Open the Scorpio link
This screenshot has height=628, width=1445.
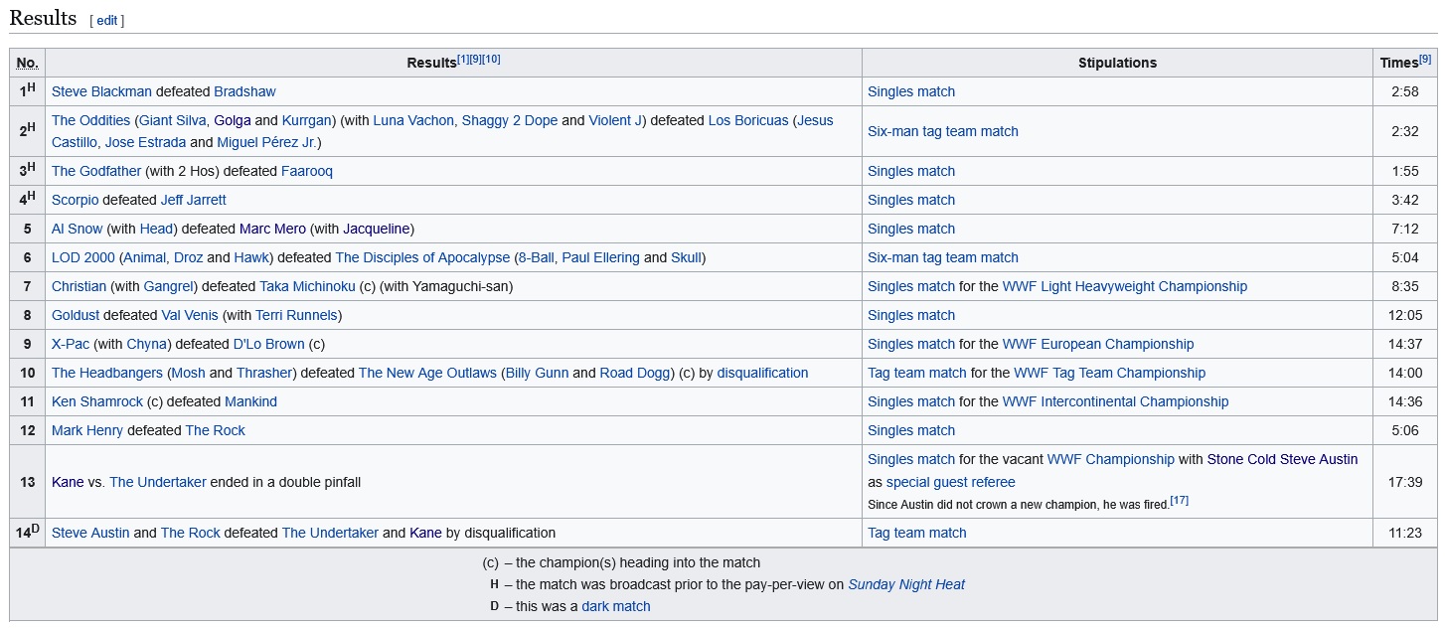(x=75, y=200)
